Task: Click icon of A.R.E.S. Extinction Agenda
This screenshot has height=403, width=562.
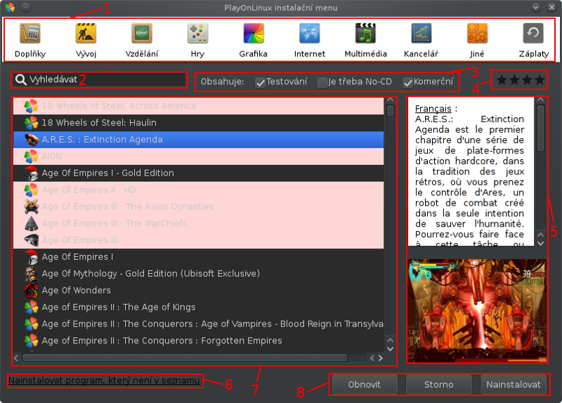Action: tap(31, 139)
